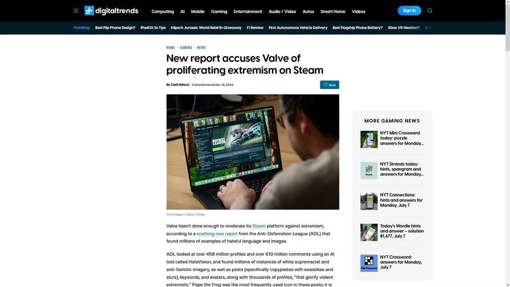Click 'Published November 14, 2024' text
Viewport: 510px width, 287px height.
[212, 85]
